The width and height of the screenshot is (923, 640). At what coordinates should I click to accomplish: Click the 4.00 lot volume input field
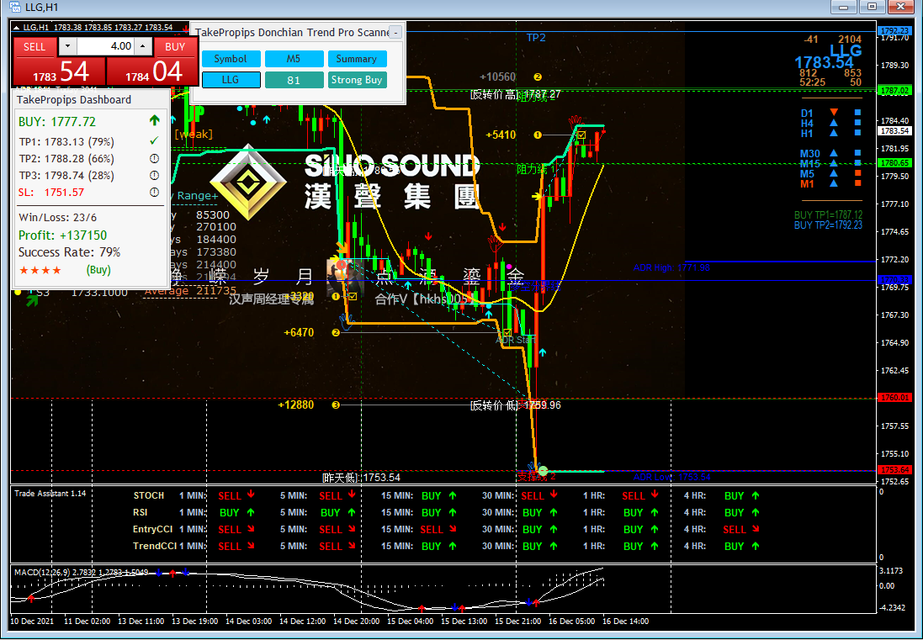[x=105, y=46]
